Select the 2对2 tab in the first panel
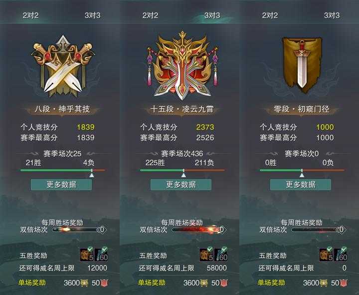 coord(31,15)
